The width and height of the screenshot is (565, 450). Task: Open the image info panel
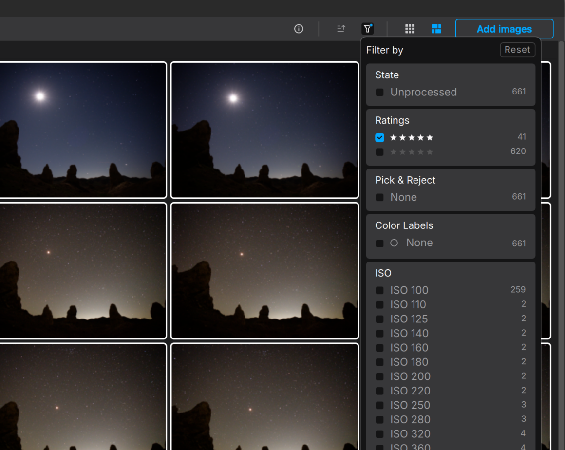coord(299,29)
